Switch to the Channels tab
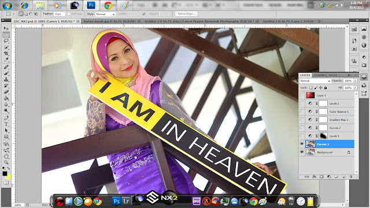This screenshot has width=370, height=208. (320, 75)
